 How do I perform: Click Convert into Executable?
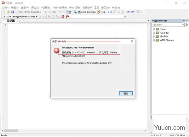pyautogui.click(x=28, y=12)
